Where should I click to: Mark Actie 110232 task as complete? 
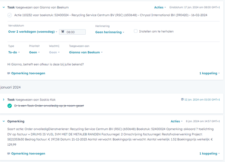point(9,15)
